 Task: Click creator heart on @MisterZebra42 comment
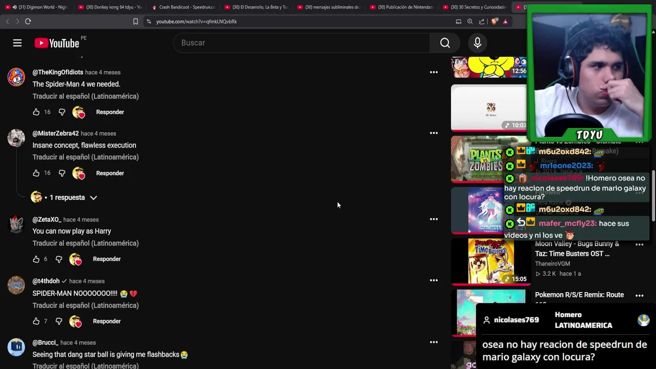78,173
